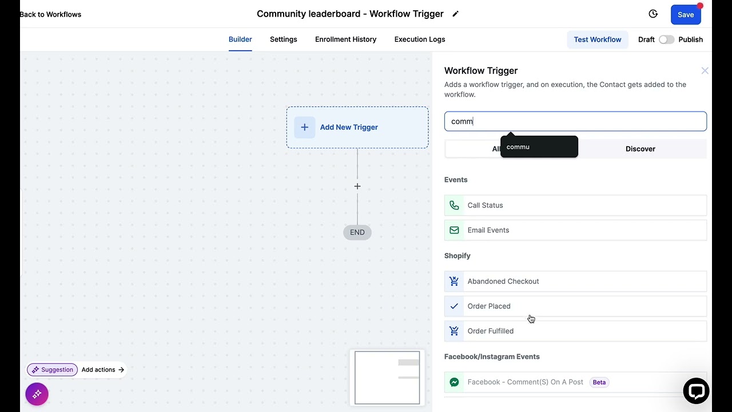Click the trigger search input field
Viewport: 732px width, 412px height.
click(x=575, y=121)
